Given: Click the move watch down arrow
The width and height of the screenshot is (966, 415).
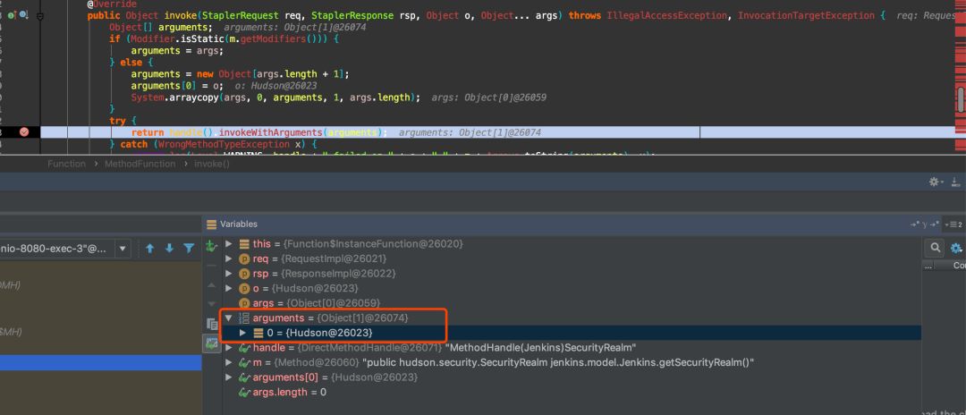Looking at the screenshot, I should click(x=211, y=304).
